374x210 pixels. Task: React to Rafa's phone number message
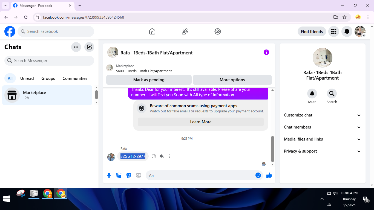point(154,156)
